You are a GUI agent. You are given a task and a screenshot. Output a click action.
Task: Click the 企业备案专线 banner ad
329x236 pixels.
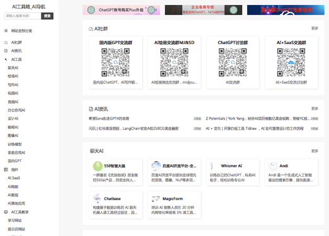pos(203,10)
